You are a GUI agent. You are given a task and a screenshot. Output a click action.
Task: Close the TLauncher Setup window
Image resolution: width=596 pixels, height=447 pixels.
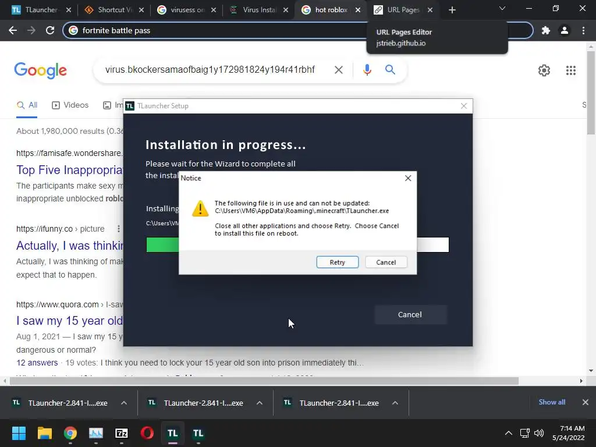(464, 106)
